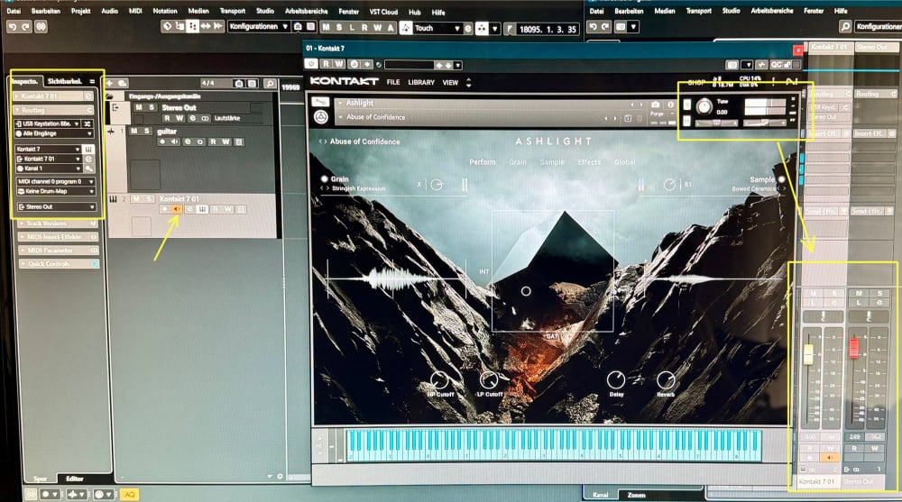Click the Kontakt plugin window power bypass icon
Image resolution: width=902 pixels, height=502 pixels.
311,64
